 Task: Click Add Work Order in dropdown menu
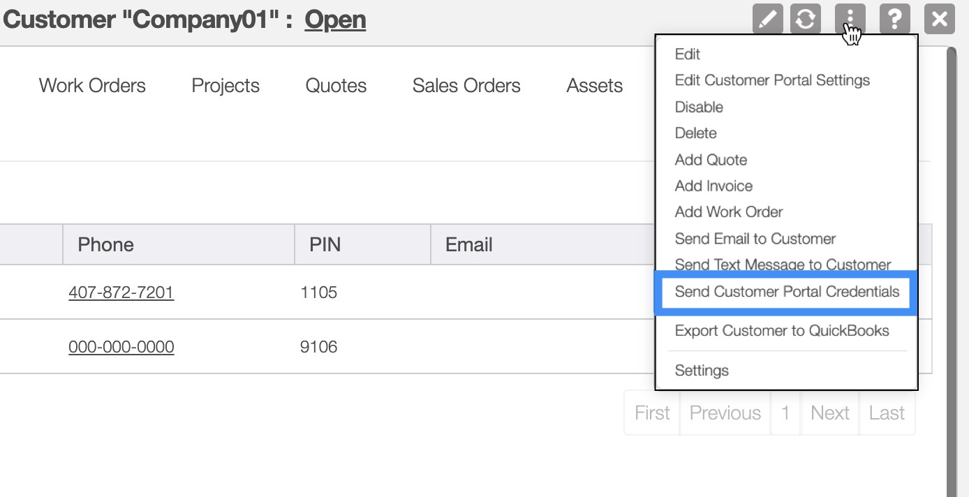tap(729, 212)
